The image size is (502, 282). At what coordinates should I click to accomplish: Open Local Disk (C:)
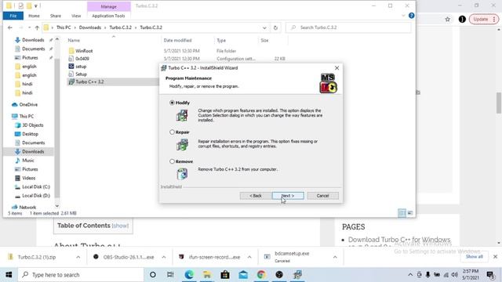click(x=36, y=186)
